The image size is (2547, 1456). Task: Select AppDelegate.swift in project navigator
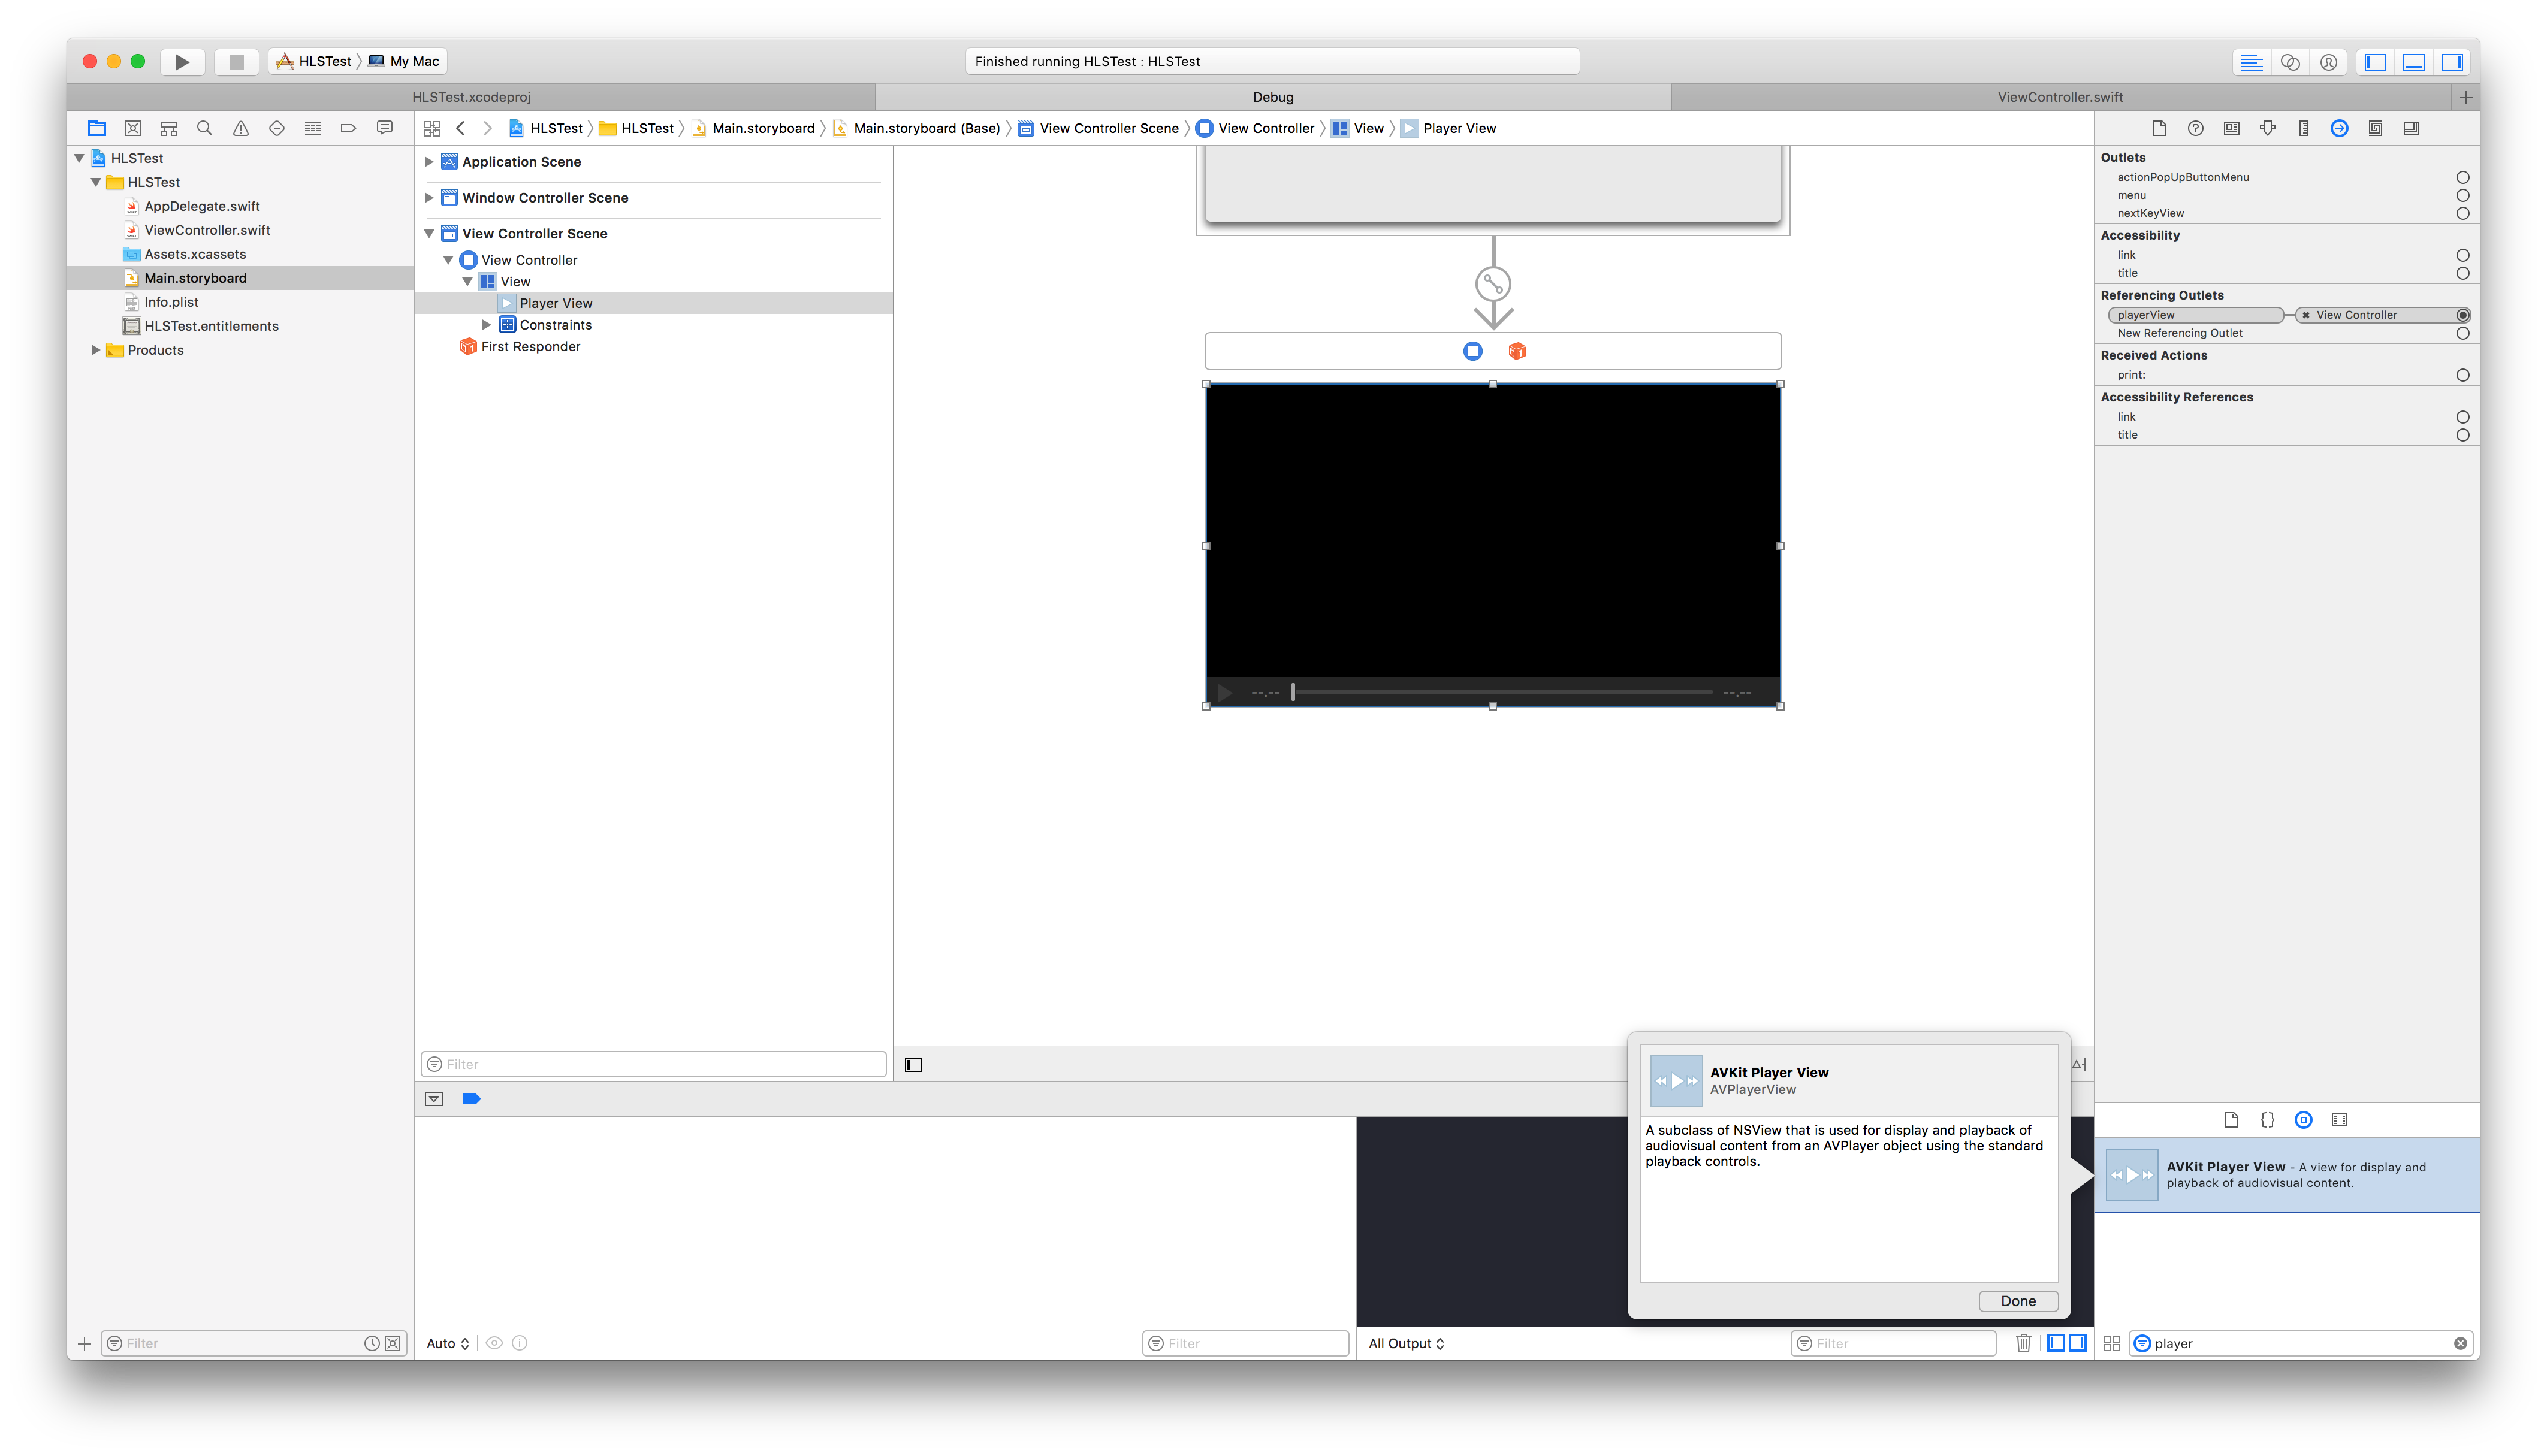point(202,206)
